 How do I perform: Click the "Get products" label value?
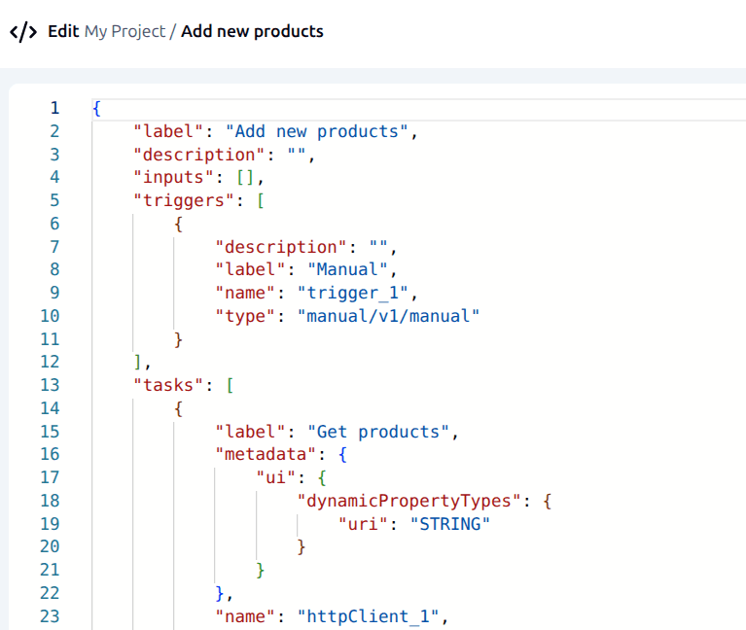(x=378, y=432)
